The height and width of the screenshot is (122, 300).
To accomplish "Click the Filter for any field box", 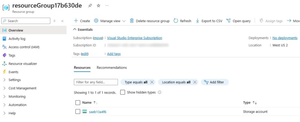I will [96, 82].
